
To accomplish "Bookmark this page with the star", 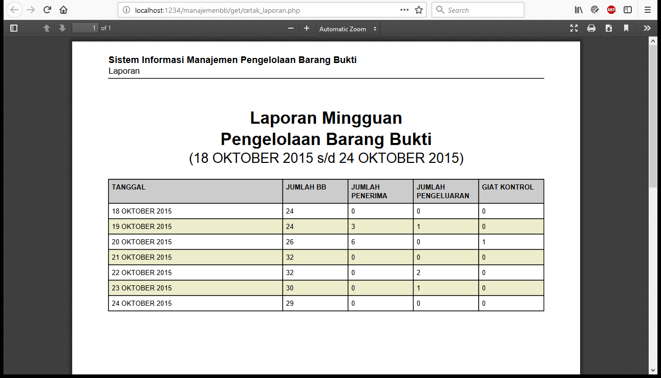I will tap(419, 10).
